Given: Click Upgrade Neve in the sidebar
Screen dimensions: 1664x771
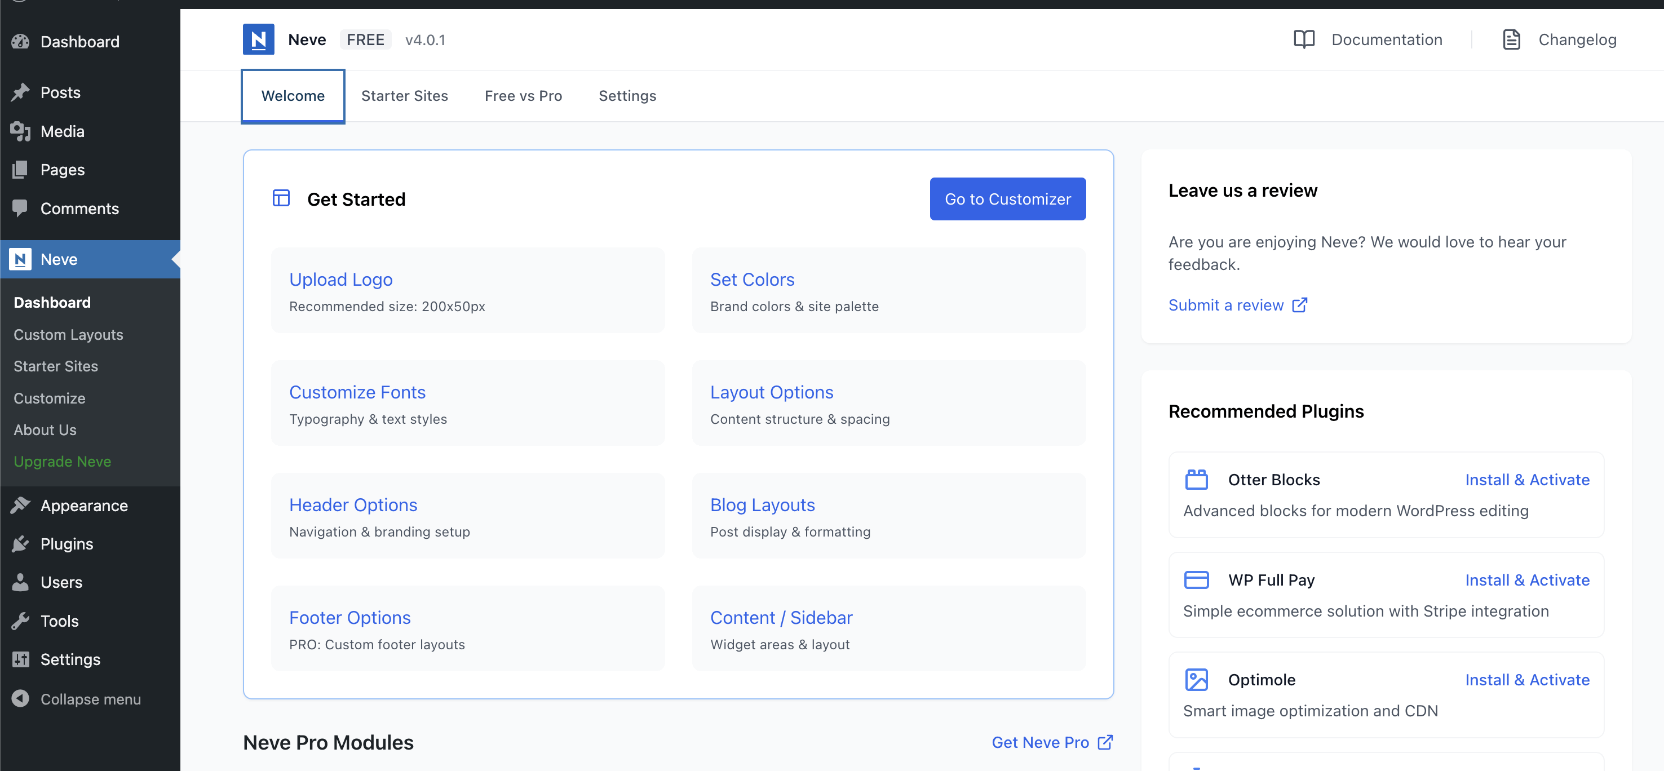Looking at the screenshot, I should (x=62, y=461).
